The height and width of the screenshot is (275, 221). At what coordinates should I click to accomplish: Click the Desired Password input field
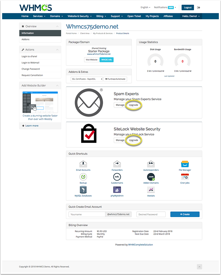(151, 215)
